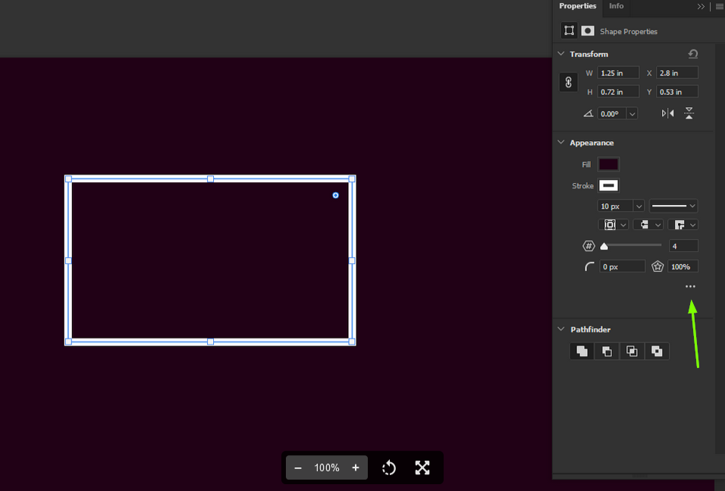Switch to the Info tab

[x=617, y=7]
